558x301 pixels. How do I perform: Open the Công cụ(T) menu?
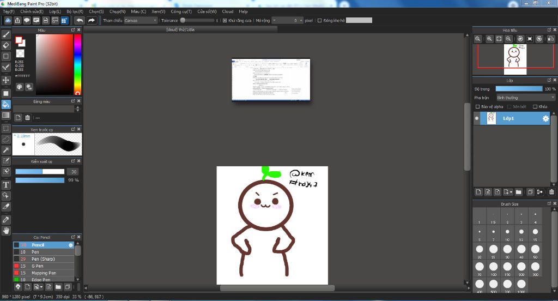[x=181, y=11]
